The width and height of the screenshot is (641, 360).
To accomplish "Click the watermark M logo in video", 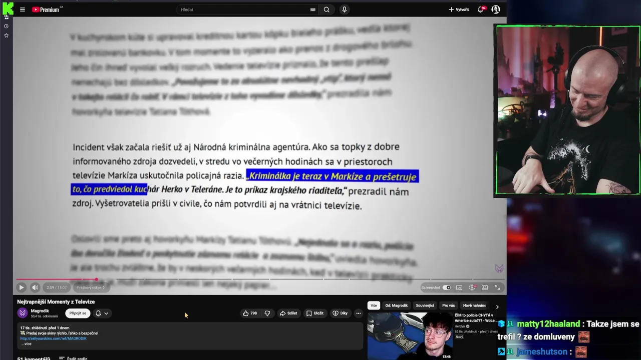I will coord(499,268).
